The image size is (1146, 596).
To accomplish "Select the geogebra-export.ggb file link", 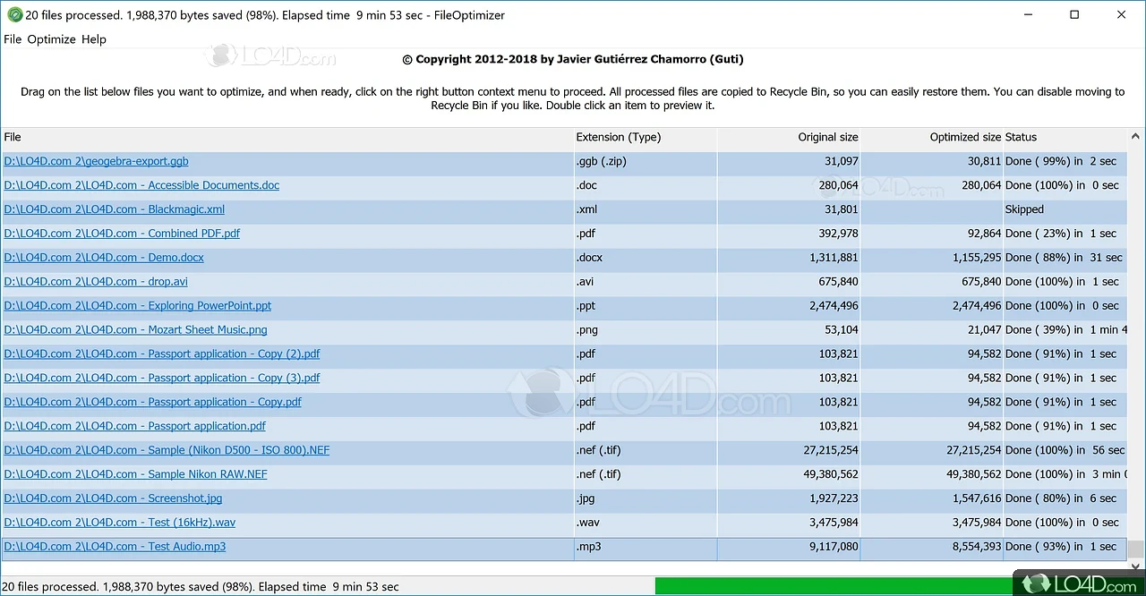I will click(x=96, y=161).
